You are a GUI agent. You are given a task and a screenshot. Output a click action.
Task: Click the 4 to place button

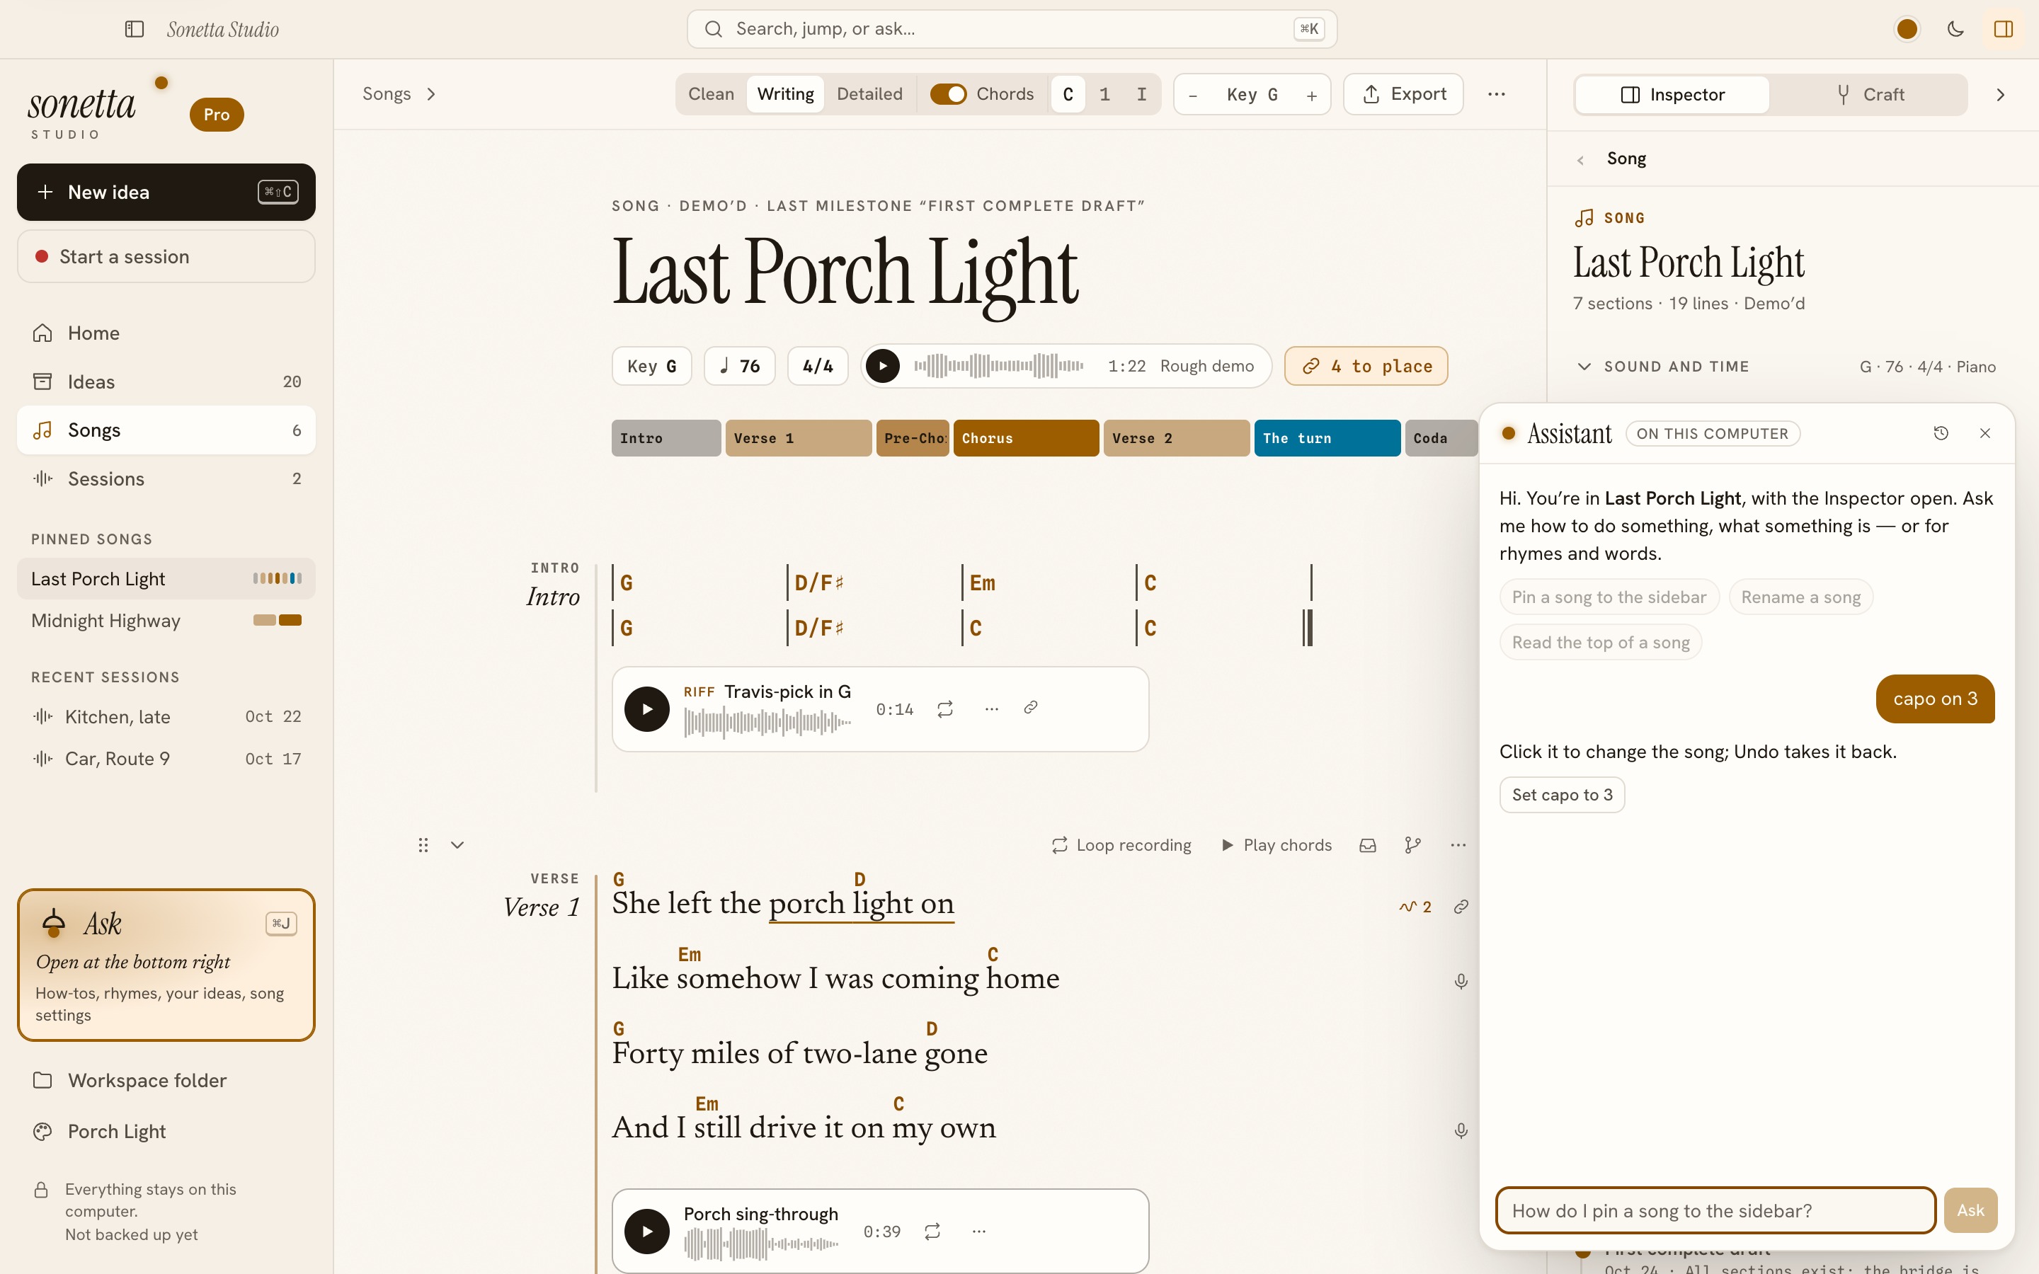pos(1366,367)
